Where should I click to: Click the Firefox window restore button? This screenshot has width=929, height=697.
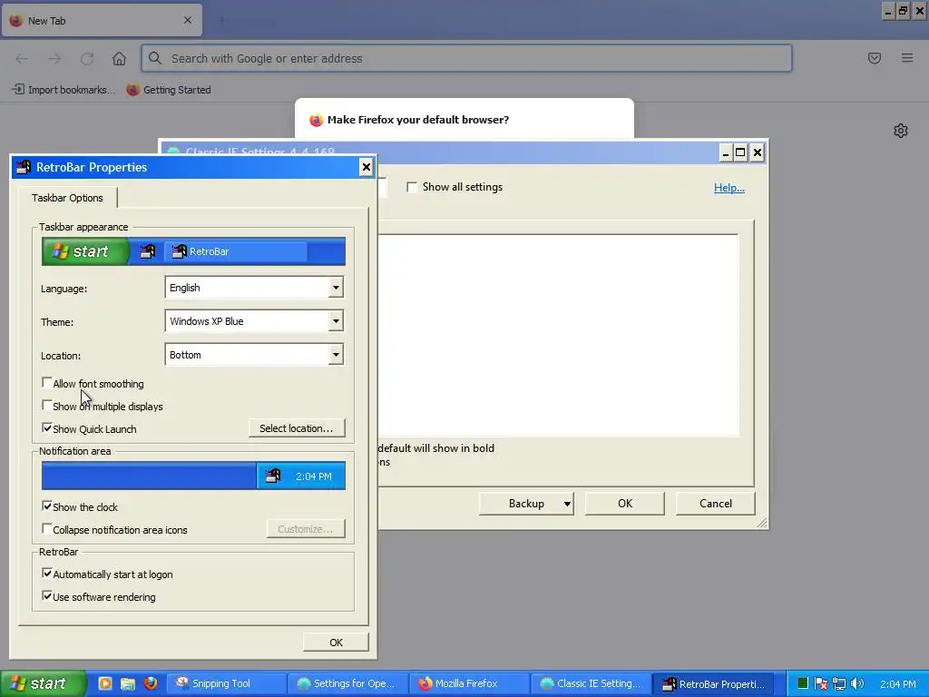(x=903, y=11)
